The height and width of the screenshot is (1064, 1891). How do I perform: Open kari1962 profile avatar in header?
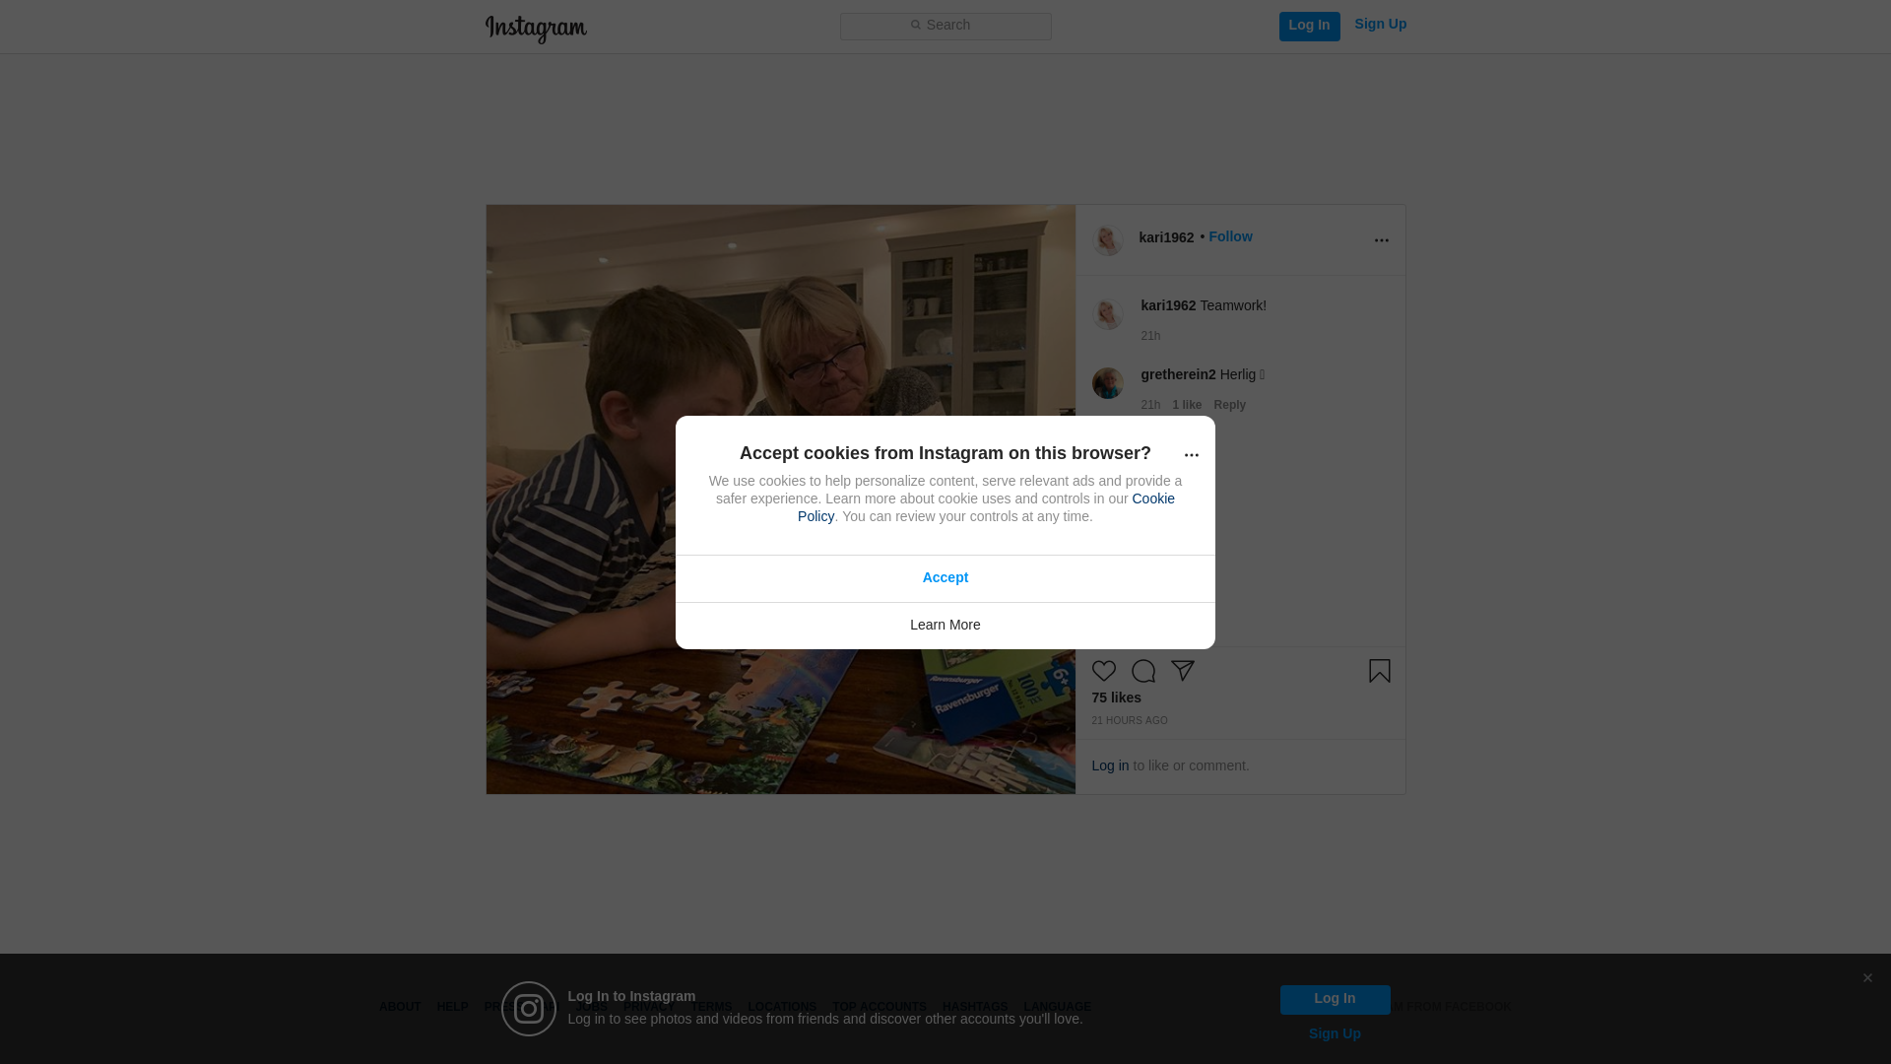click(x=1107, y=240)
